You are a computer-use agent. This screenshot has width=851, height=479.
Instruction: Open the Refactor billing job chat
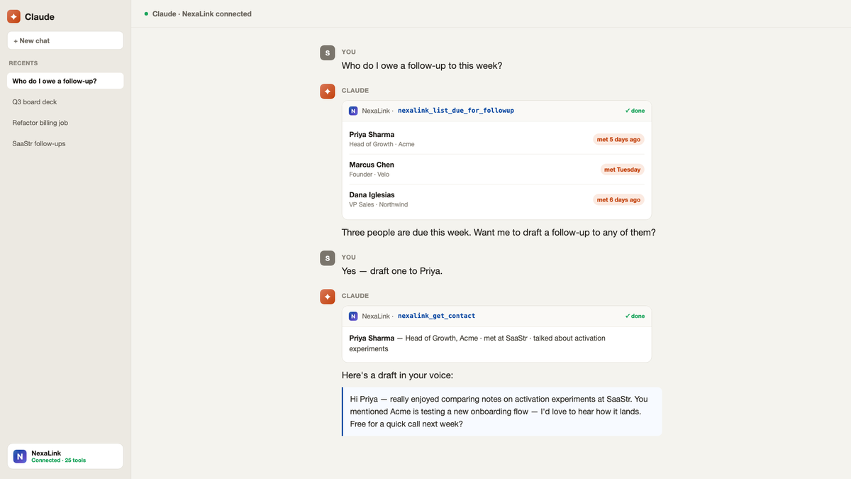point(65,123)
